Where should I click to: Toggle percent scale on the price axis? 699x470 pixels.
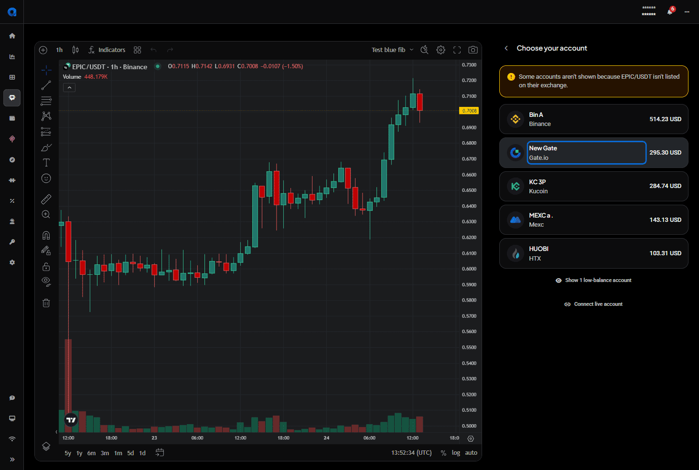pyautogui.click(x=443, y=453)
